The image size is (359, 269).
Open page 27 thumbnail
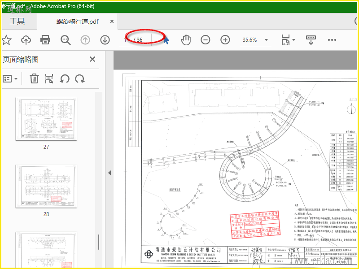point(46,119)
